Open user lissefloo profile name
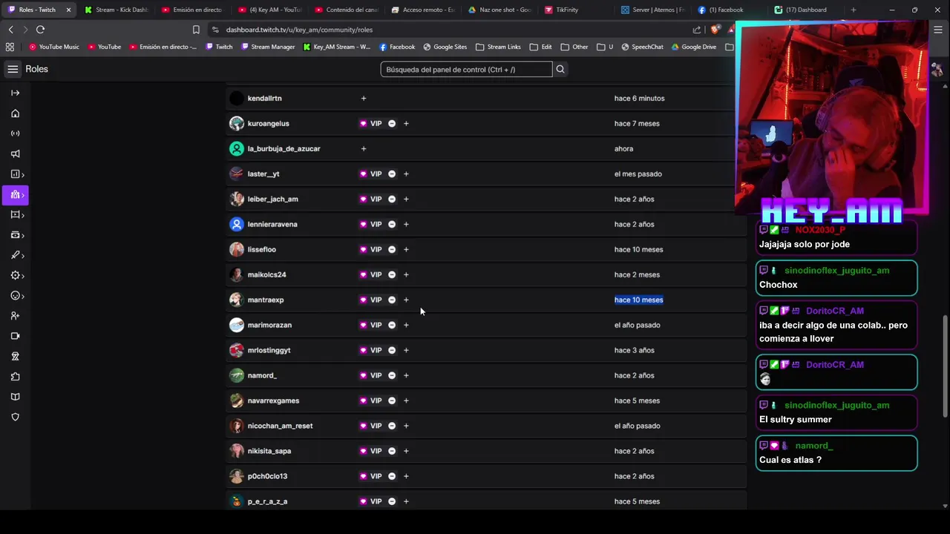Viewport: 950px width, 534px height. tap(261, 249)
